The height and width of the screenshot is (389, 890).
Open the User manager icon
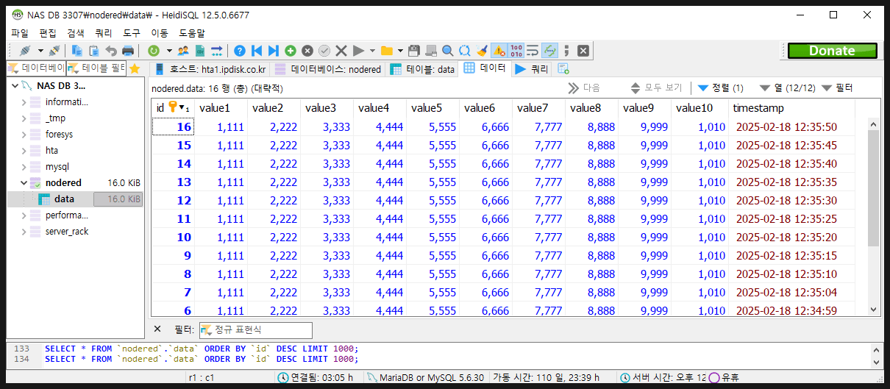click(184, 51)
